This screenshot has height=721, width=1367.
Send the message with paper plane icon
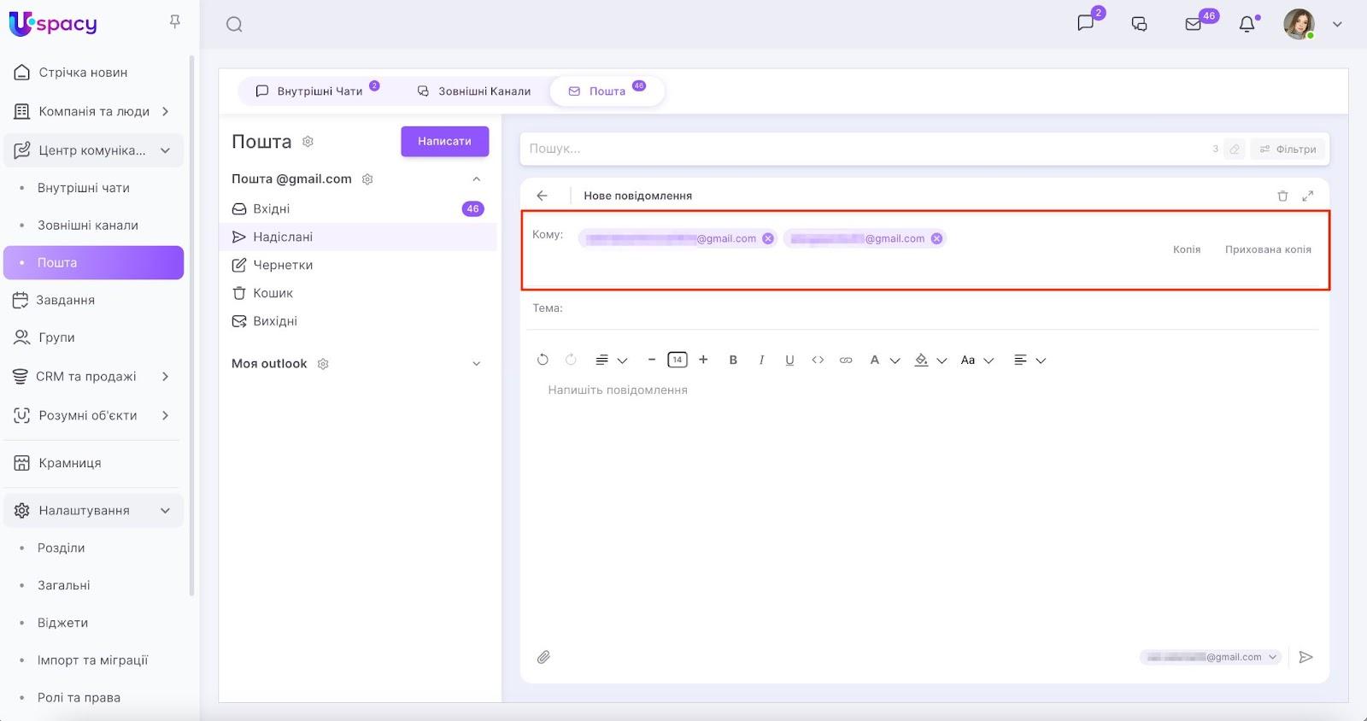point(1305,657)
